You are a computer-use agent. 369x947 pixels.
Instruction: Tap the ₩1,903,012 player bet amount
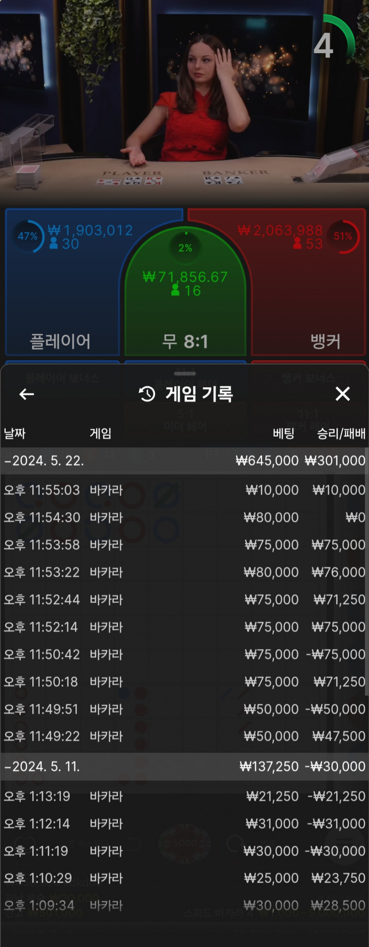(x=90, y=230)
